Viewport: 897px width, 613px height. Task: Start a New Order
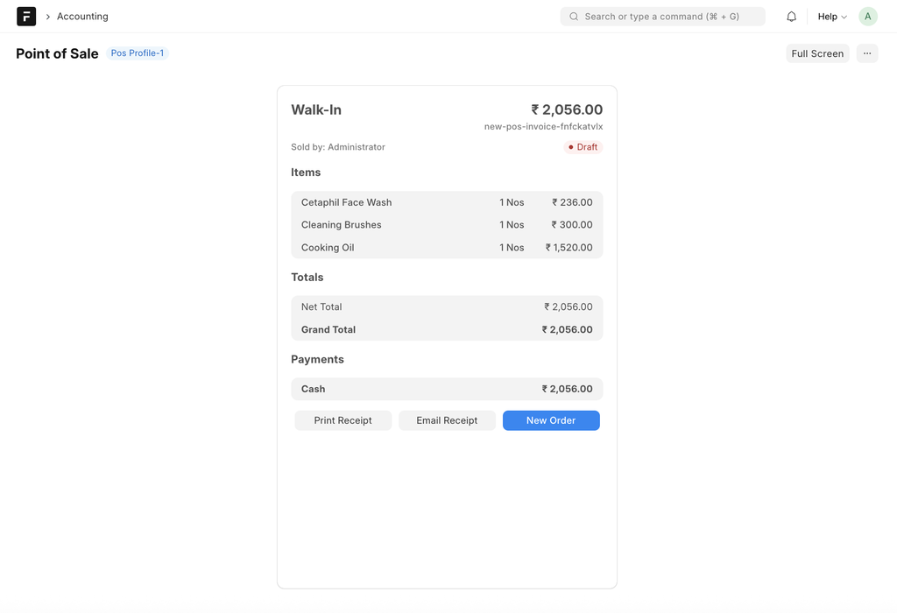(x=550, y=420)
